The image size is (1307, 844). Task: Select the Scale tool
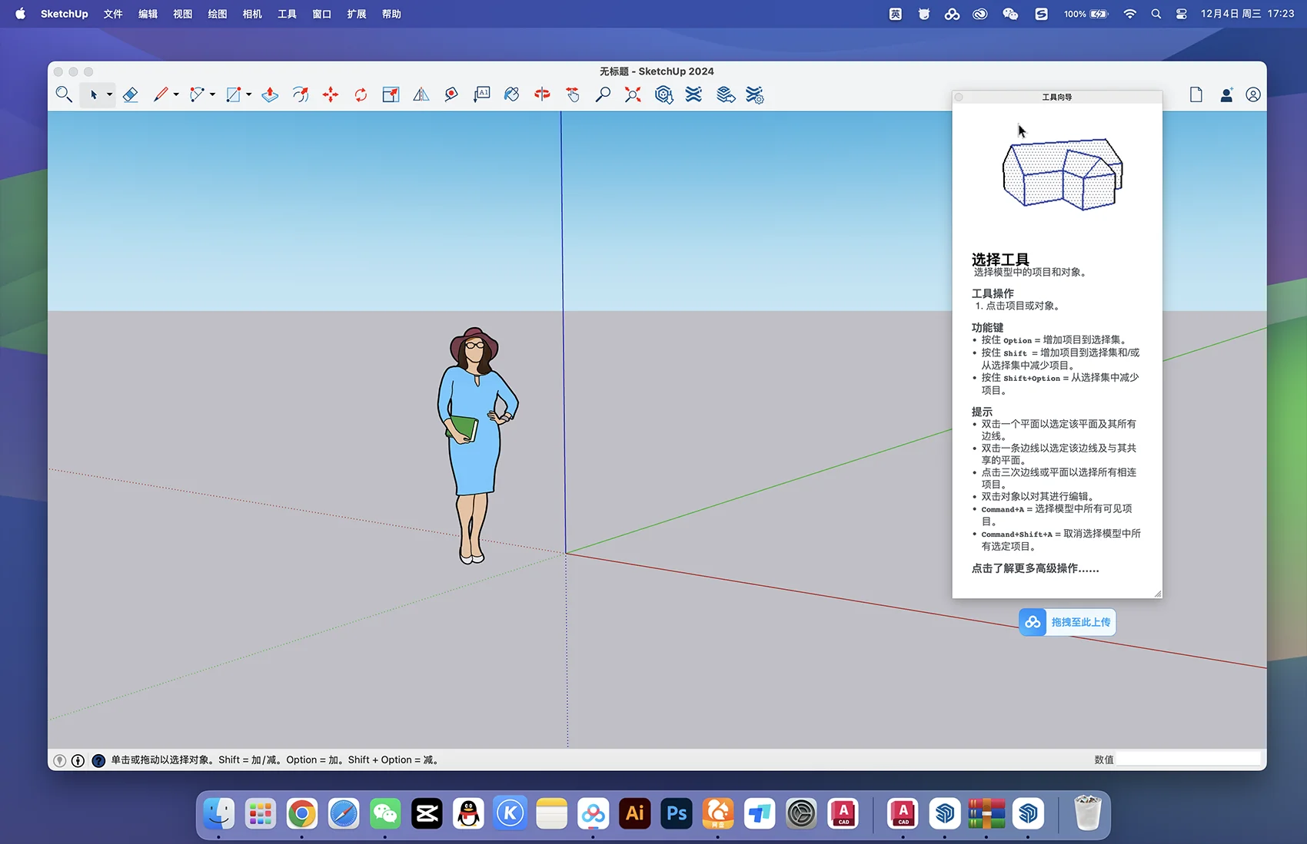point(391,94)
